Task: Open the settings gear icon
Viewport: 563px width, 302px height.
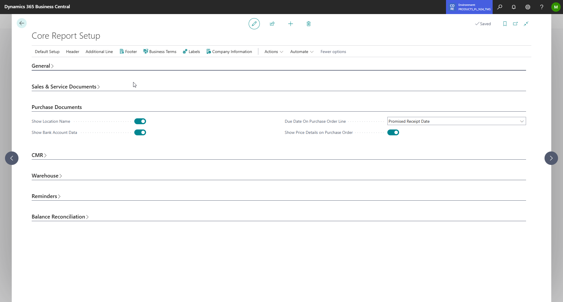Action: point(528,7)
